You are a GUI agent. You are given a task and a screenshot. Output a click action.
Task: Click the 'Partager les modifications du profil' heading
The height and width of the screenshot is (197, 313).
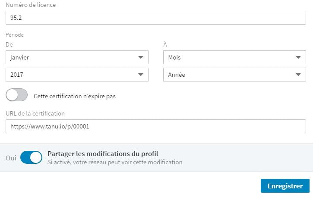103,154
